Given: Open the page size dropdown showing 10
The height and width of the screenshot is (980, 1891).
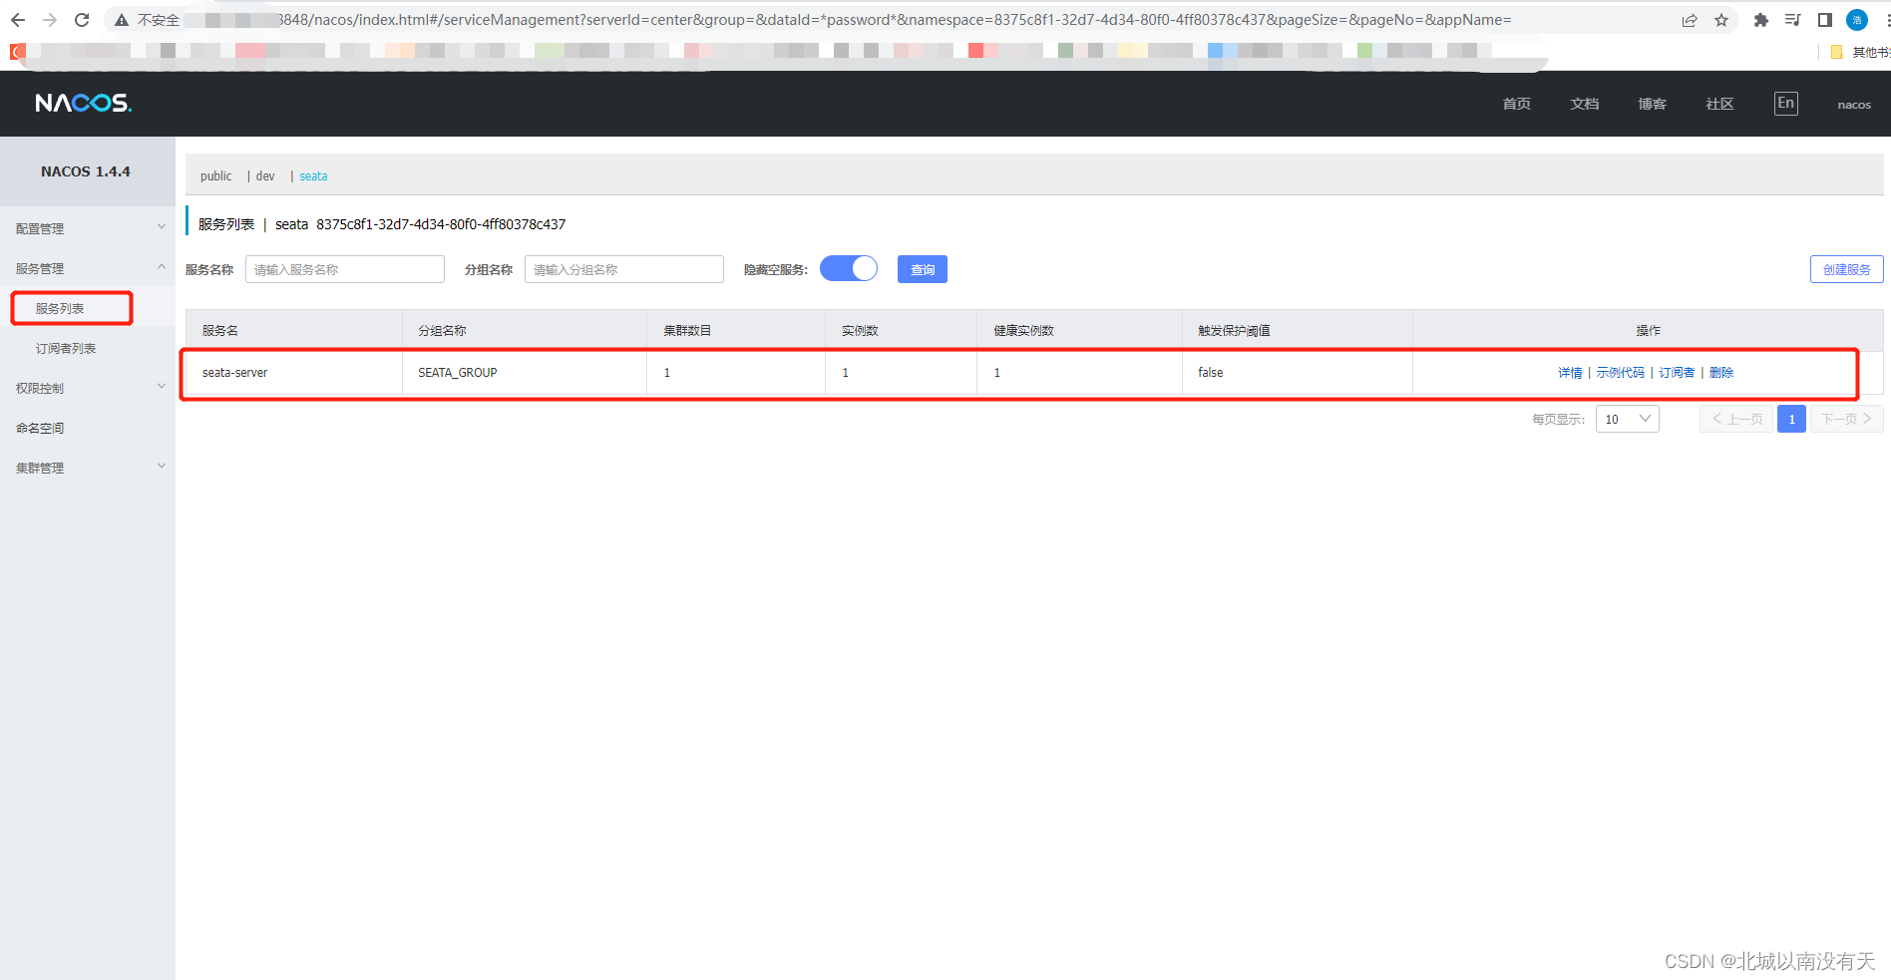Looking at the screenshot, I should point(1628,419).
